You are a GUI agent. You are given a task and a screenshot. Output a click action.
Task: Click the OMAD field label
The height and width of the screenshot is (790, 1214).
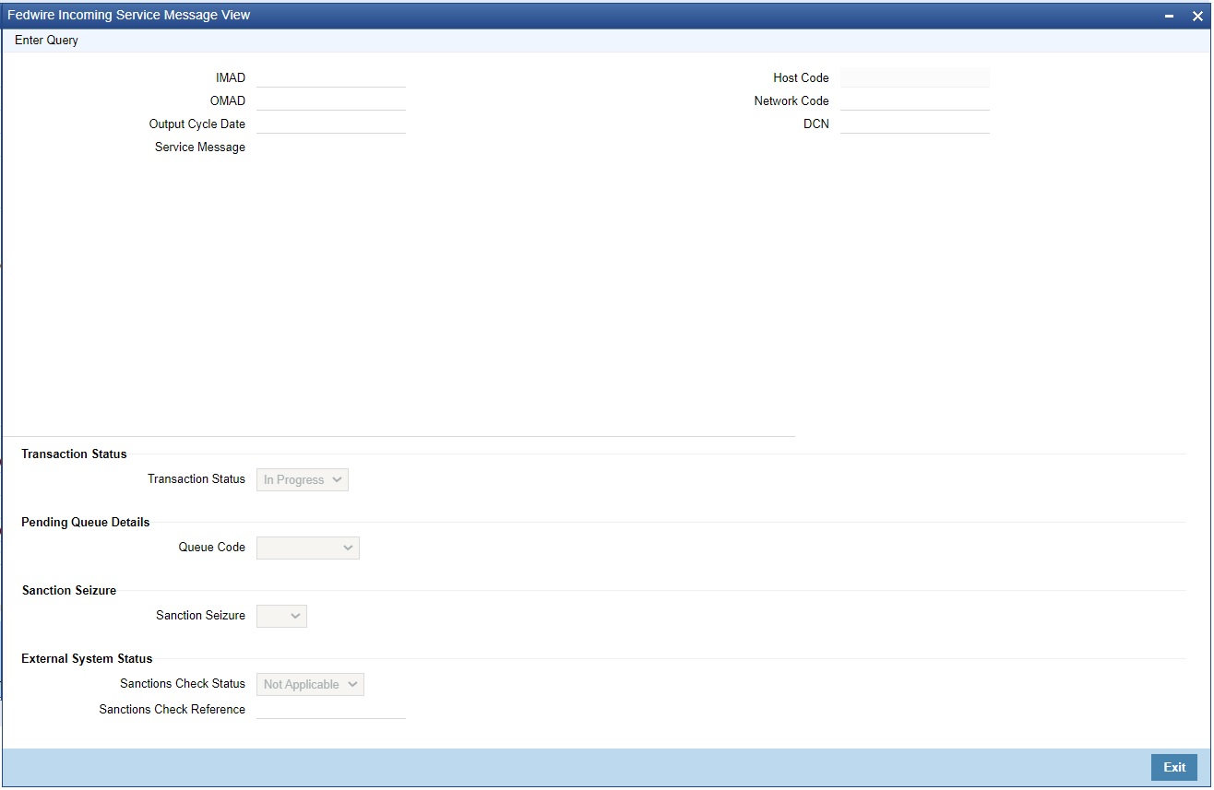228,101
